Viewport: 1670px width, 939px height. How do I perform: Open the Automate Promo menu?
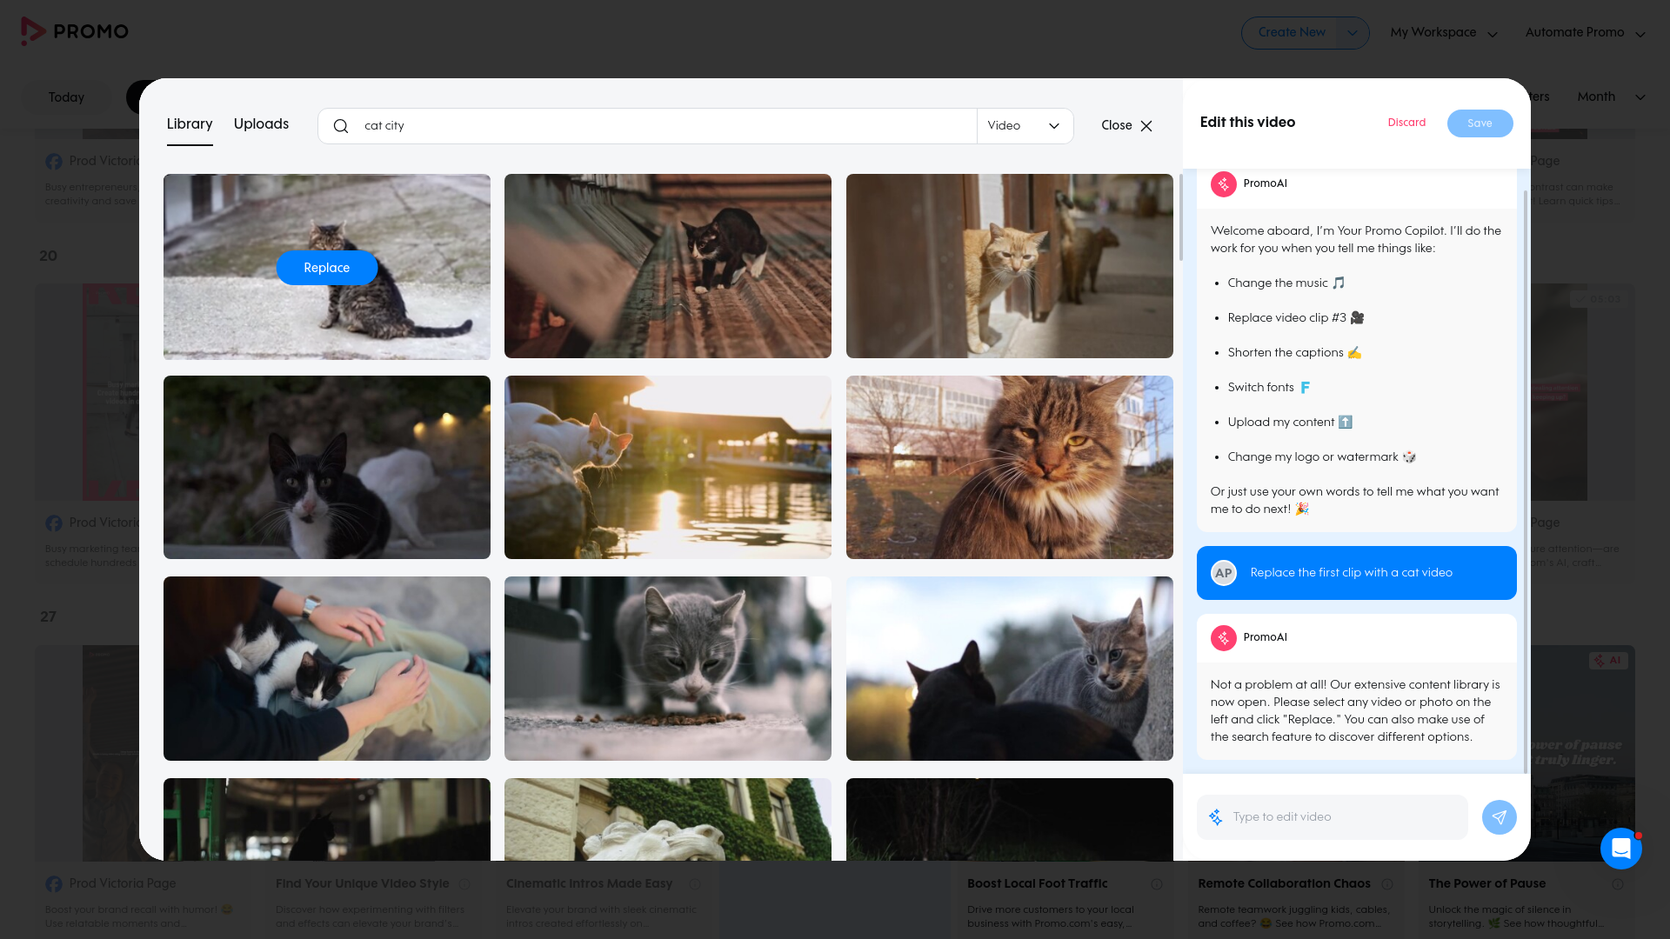tap(1584, 33)
